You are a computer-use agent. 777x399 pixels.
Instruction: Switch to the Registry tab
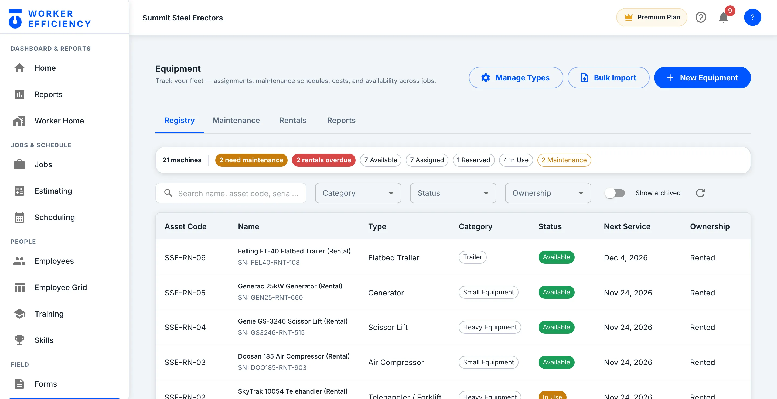(179, 120)
